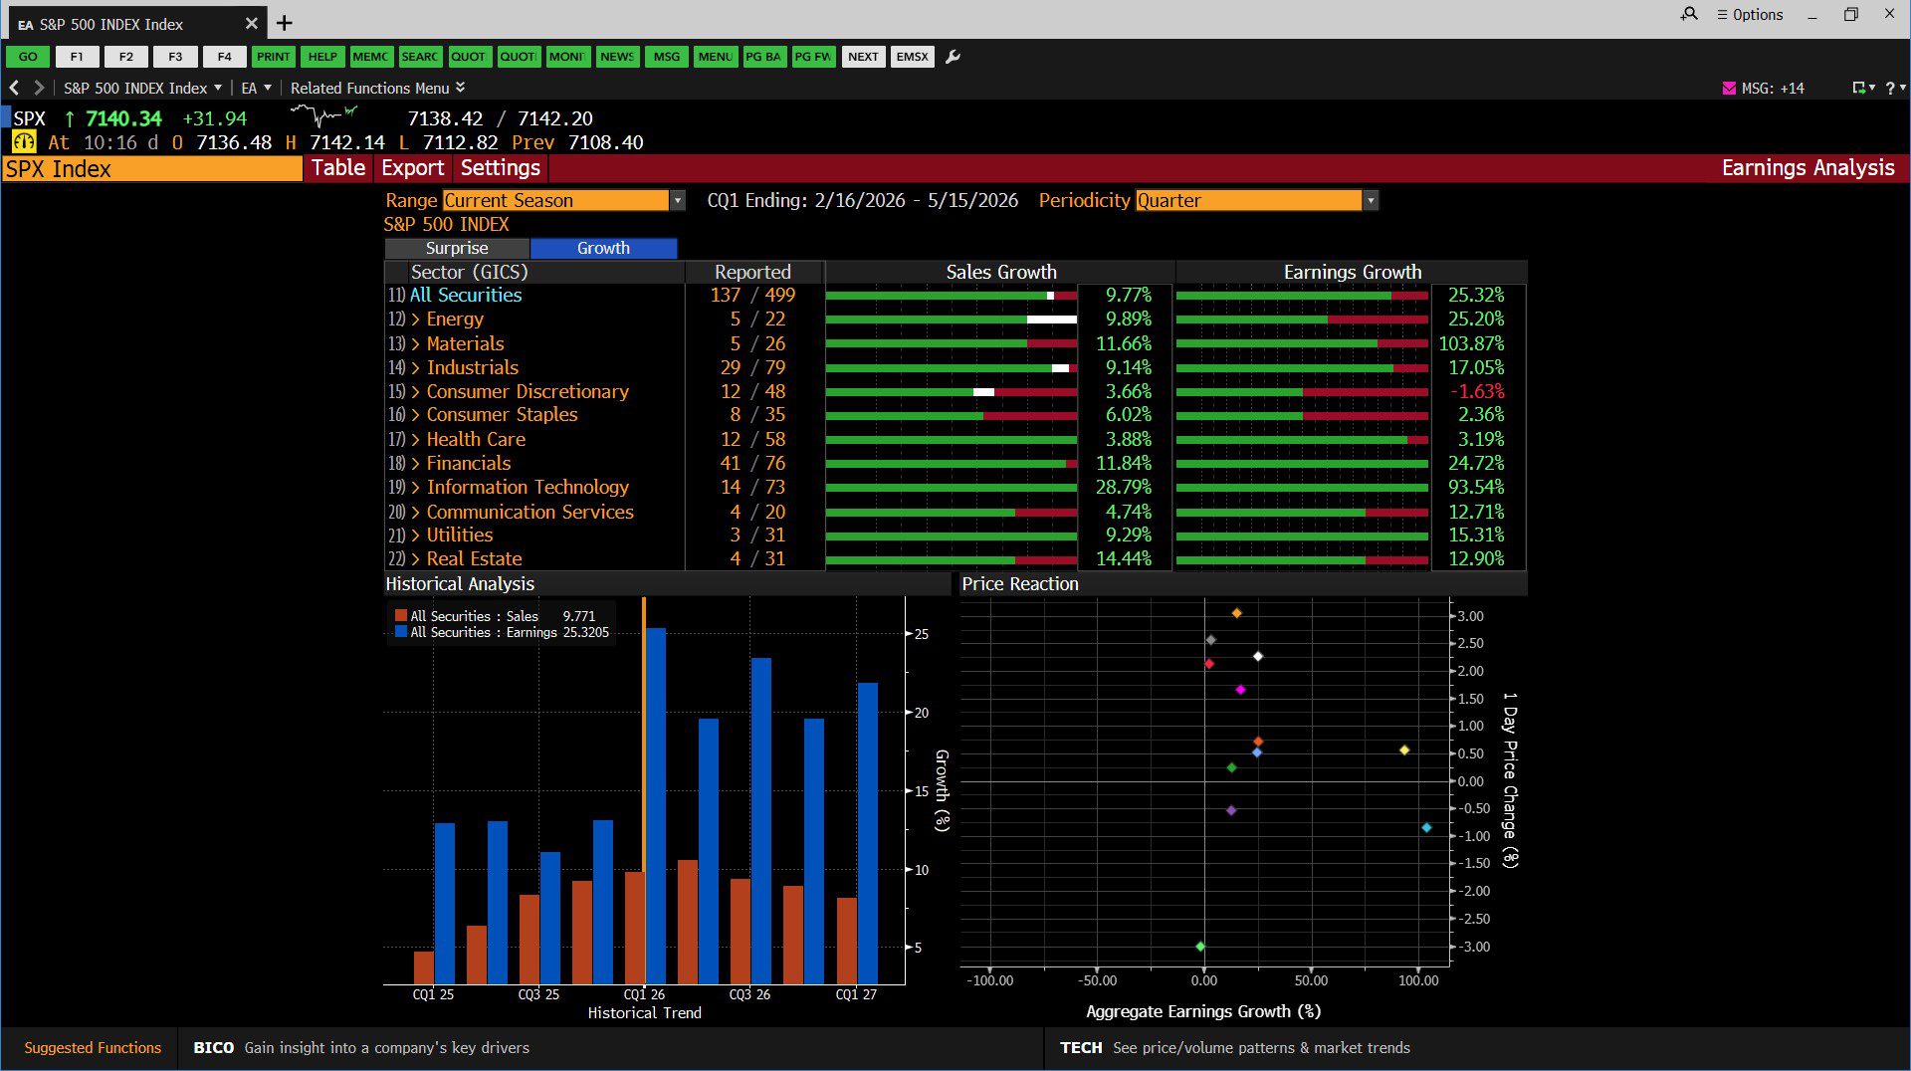The height and width of the screenshot is (1071, 1911).
Task: Click the magnifier zoom icon in title bar
Action: click(x=1689, y=15)
